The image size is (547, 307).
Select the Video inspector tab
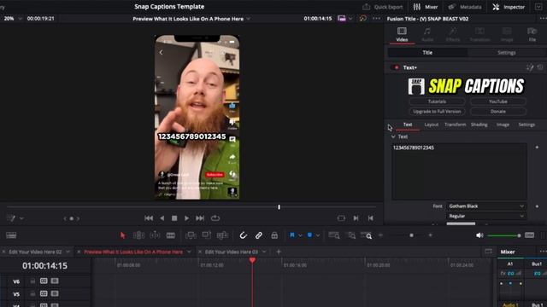pos(402,34)
